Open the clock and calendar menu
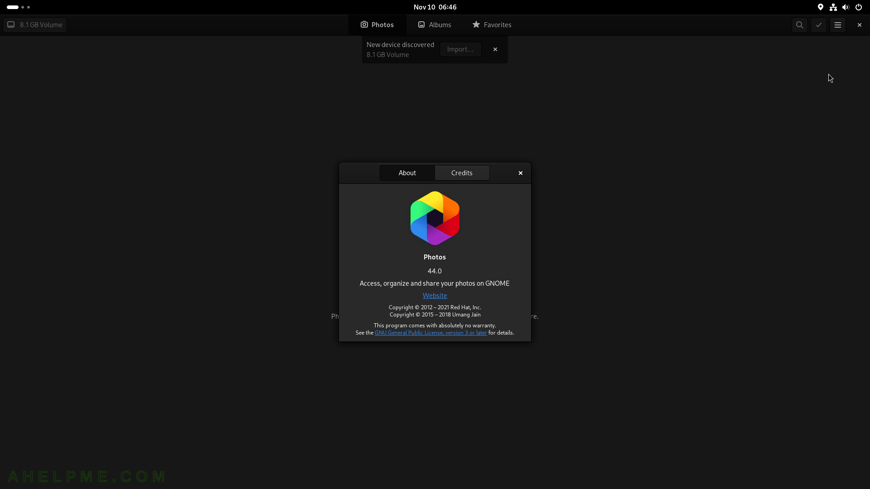This screenshot has height=489, width=870. pos(435,7)
